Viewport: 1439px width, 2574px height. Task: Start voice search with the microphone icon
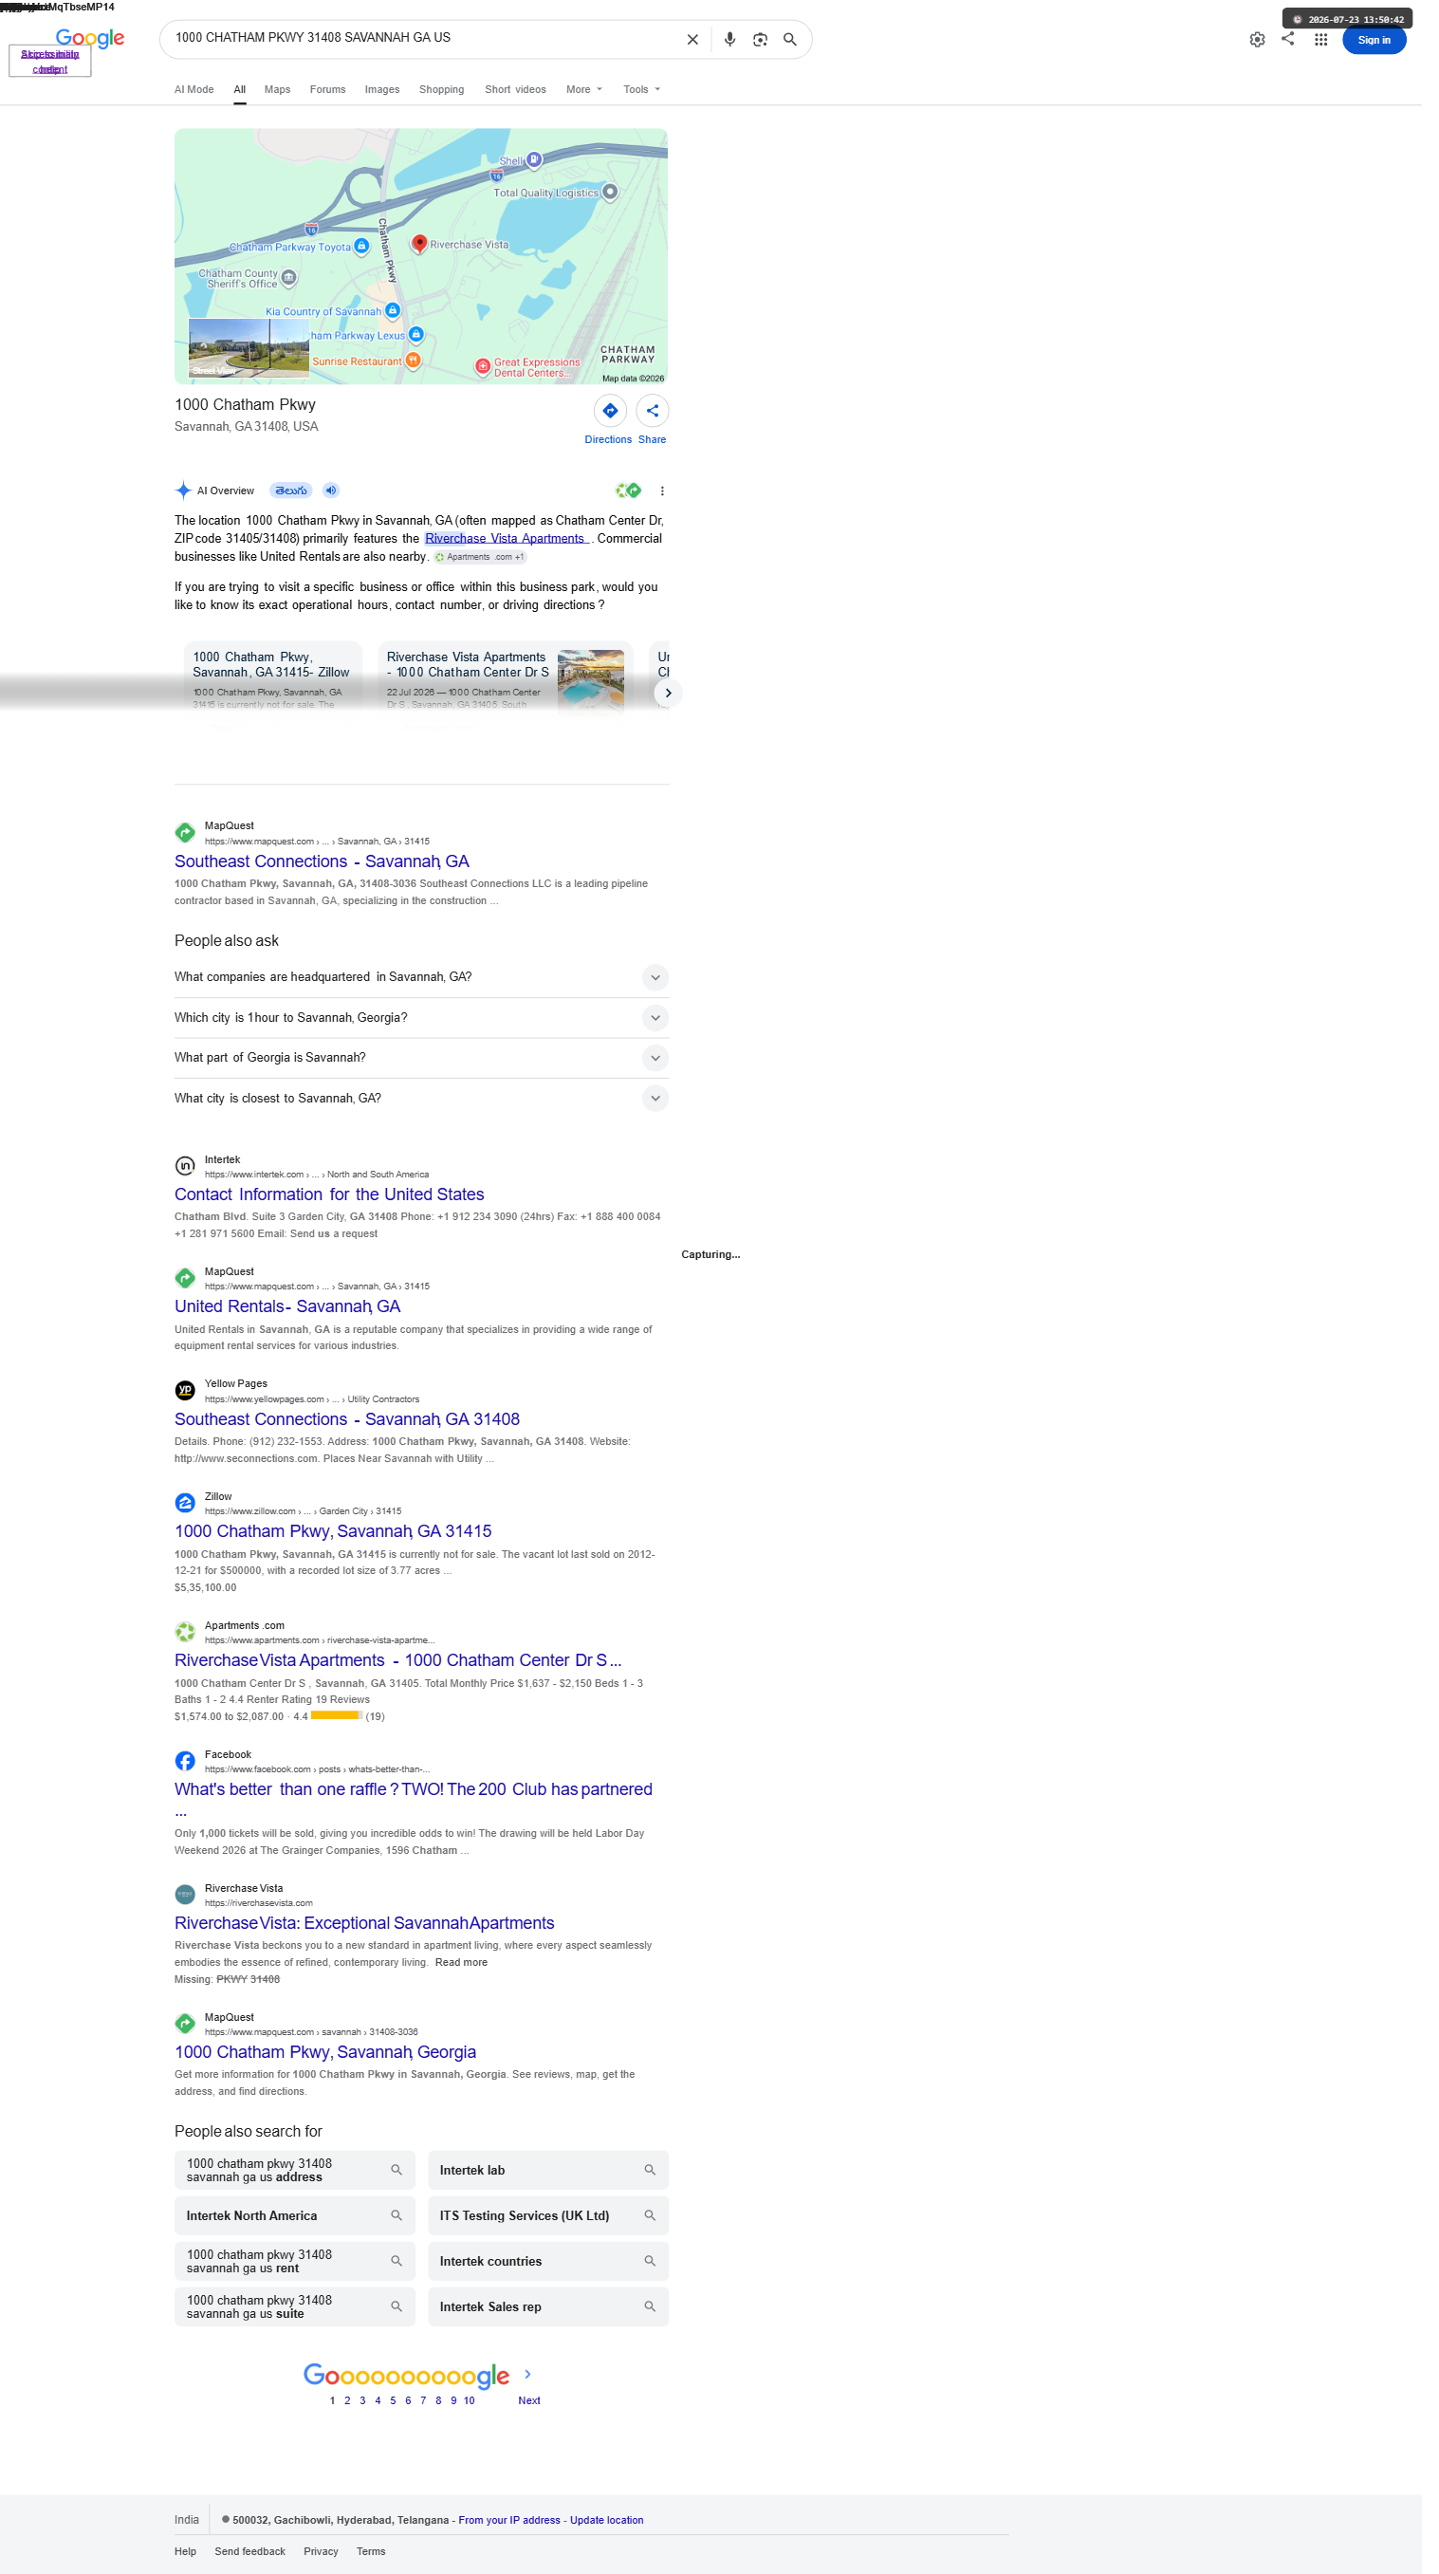[729, 40]
